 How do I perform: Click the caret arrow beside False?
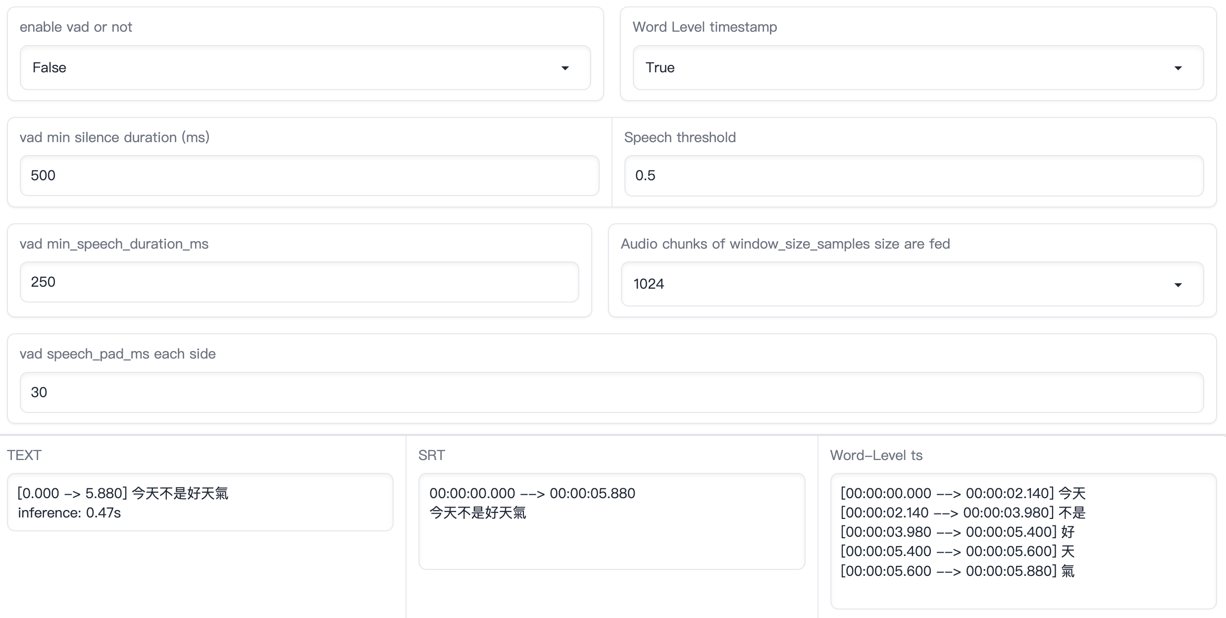(x=565, y=68)
